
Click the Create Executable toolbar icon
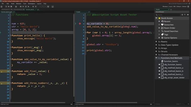coord(16,7)
